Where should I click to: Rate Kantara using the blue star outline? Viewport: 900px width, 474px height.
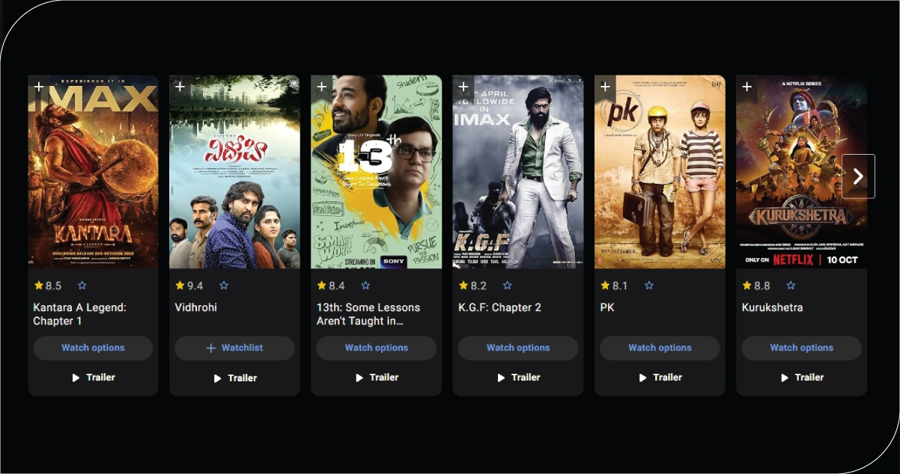click(x=82, y=286)
